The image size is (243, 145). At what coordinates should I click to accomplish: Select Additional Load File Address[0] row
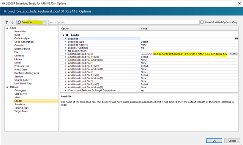coord(149,60)
